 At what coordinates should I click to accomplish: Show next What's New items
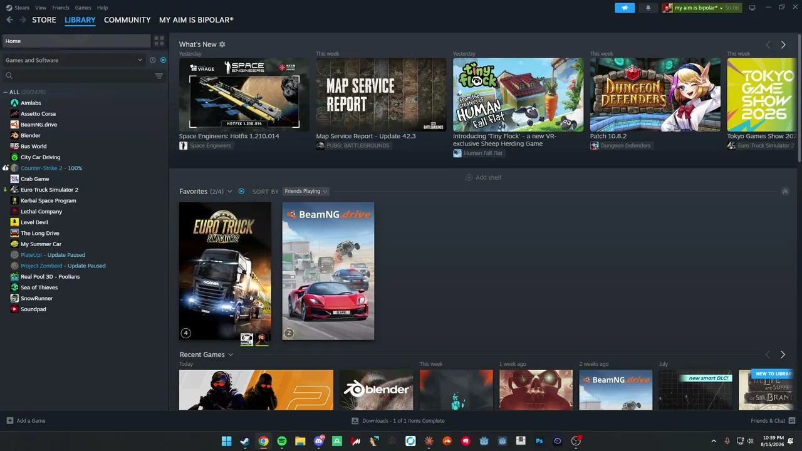[783, 44]
